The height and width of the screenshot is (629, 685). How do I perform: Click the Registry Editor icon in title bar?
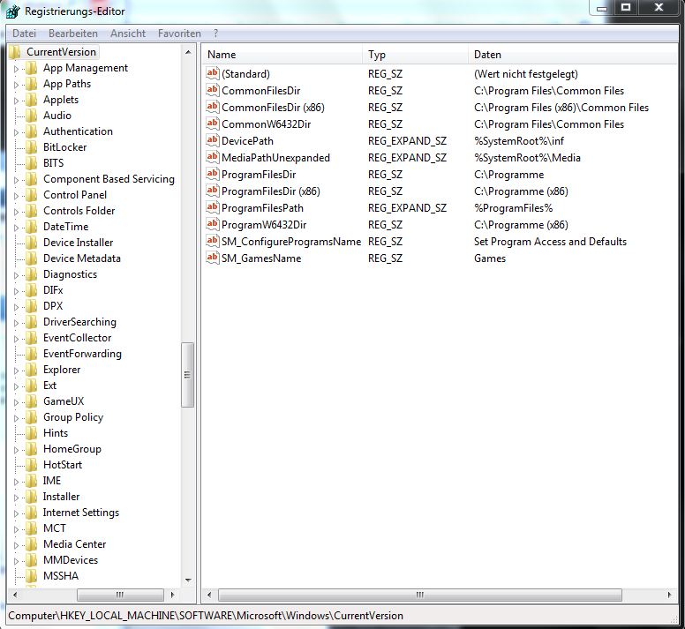click(12, 11)
